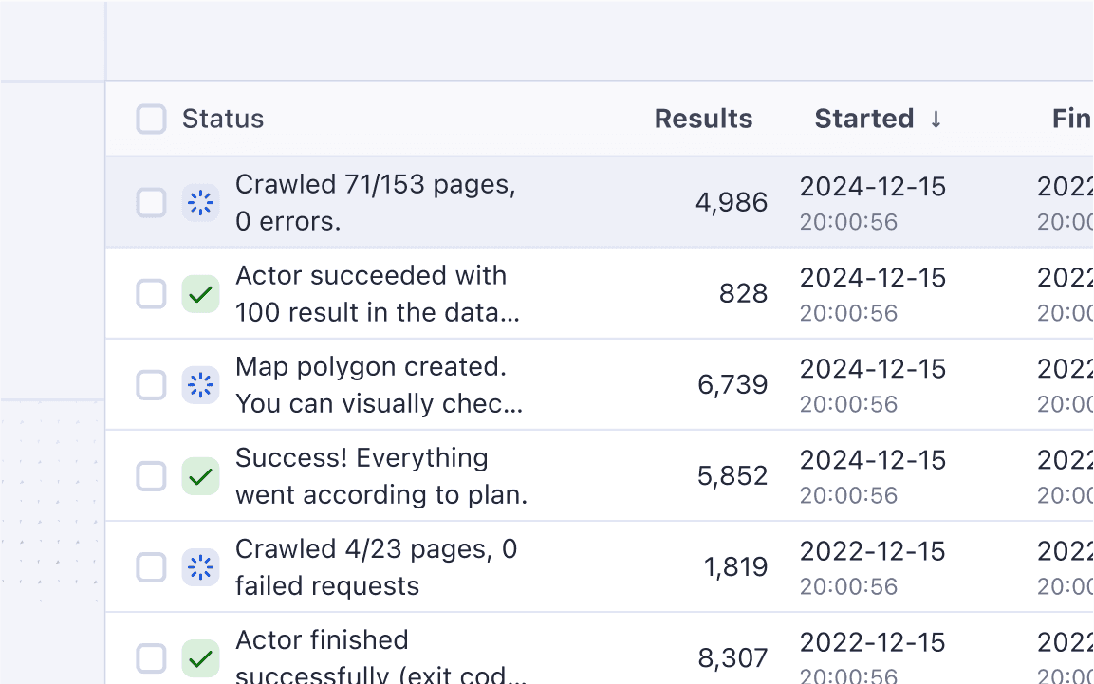Toggle the select-all checkbox in the header
The width and height of the screenshot is (1094, 684).
(x=151, y=120)
